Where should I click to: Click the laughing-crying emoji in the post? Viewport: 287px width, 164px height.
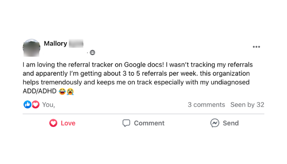[62, 91]
